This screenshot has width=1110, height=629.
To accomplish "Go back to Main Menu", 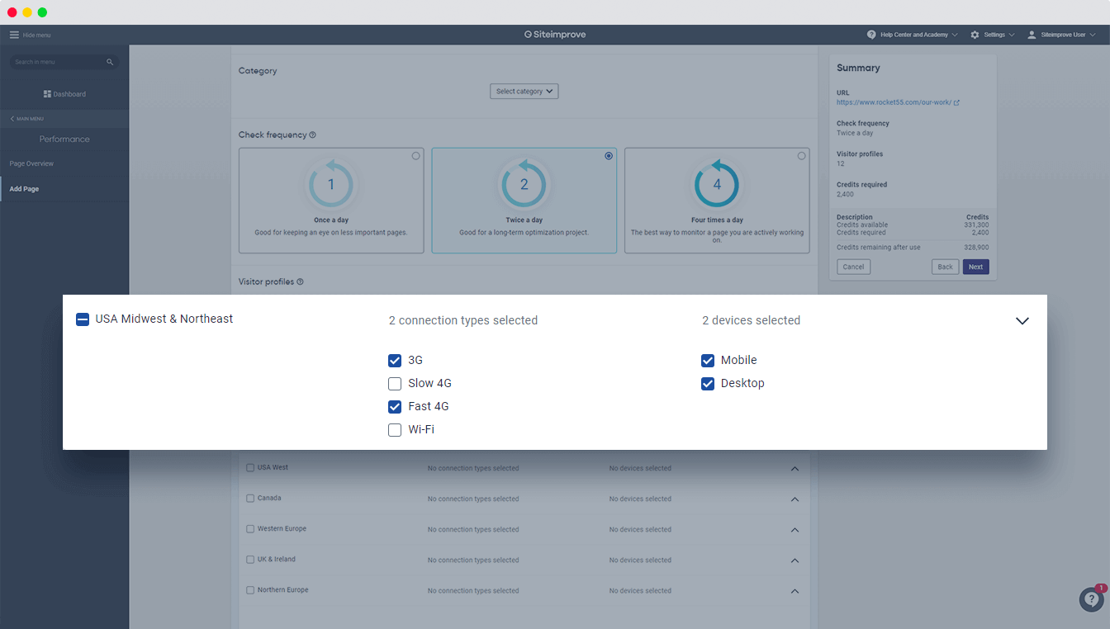I will (27, 119).
